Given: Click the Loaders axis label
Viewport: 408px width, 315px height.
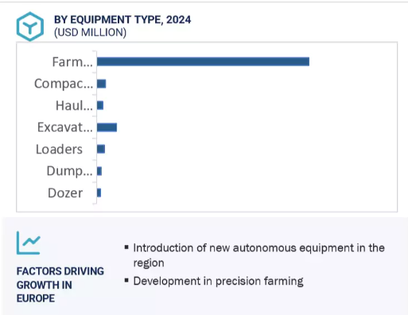Looking at the screenshot, I should (59, 150).
